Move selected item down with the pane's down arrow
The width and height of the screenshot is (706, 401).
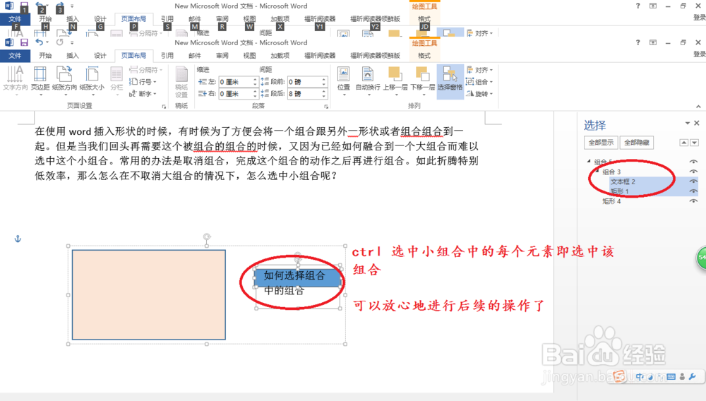[694, 143]
